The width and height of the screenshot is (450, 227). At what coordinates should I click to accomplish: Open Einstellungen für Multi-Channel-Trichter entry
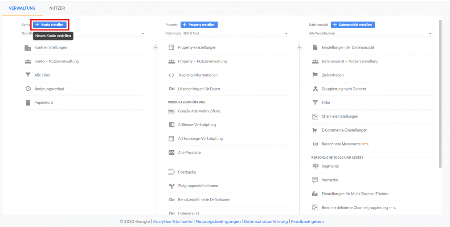coord(355,194)
